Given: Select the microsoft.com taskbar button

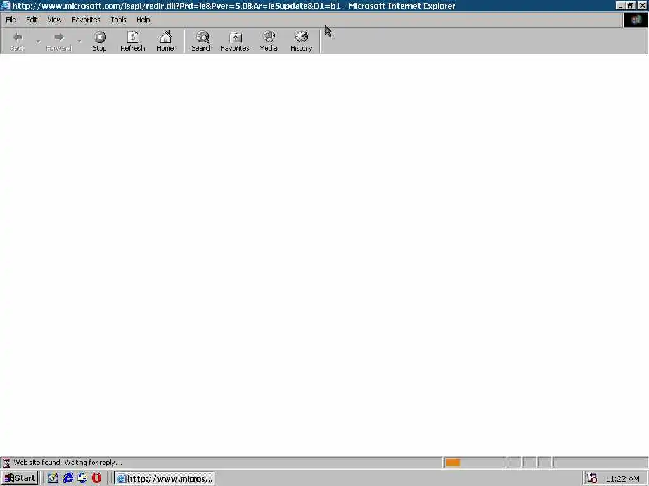Looking at the screenshot, I should [x=165, y=478].
